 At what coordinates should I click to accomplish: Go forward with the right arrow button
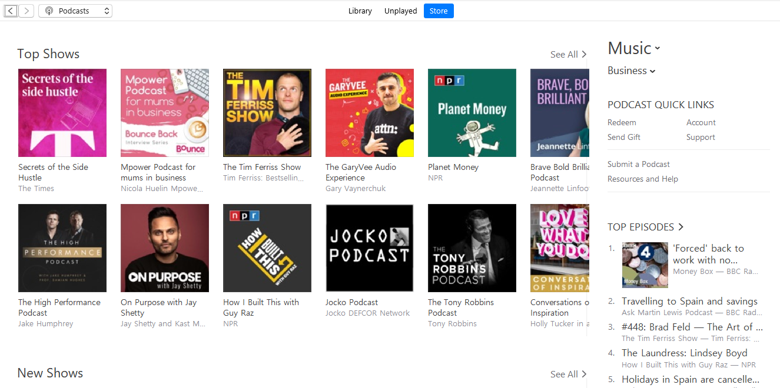click(x=26, y=11)
